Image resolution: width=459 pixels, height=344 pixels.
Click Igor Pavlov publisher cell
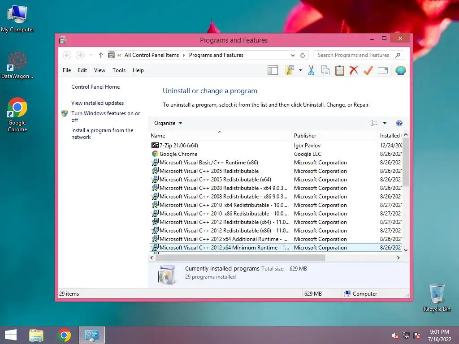[x=307, y=146]
